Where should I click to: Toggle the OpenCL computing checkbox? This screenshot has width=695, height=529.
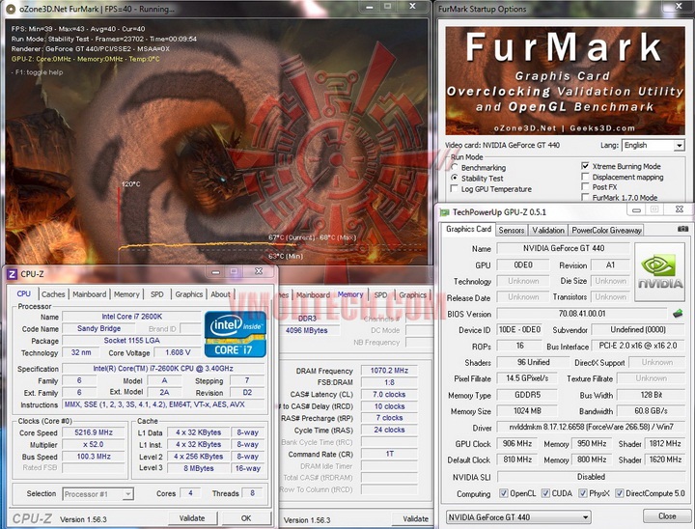[x=504, y=493]
